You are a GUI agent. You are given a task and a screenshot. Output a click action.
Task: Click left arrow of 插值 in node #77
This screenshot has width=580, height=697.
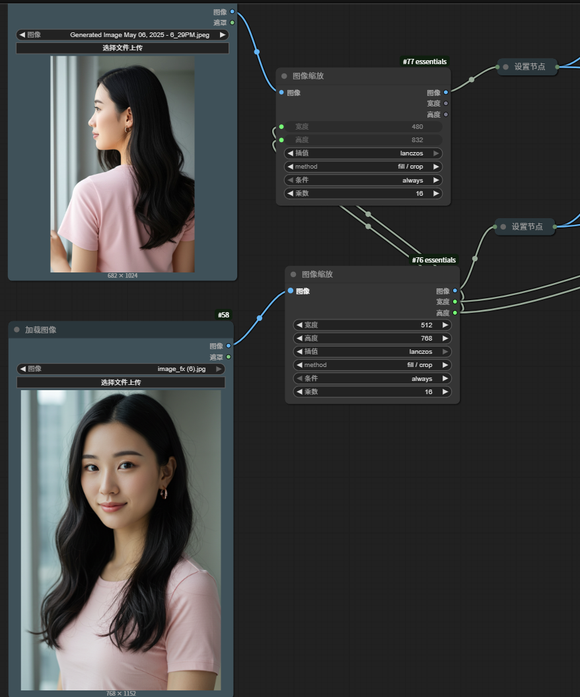(x=291, y=153)
